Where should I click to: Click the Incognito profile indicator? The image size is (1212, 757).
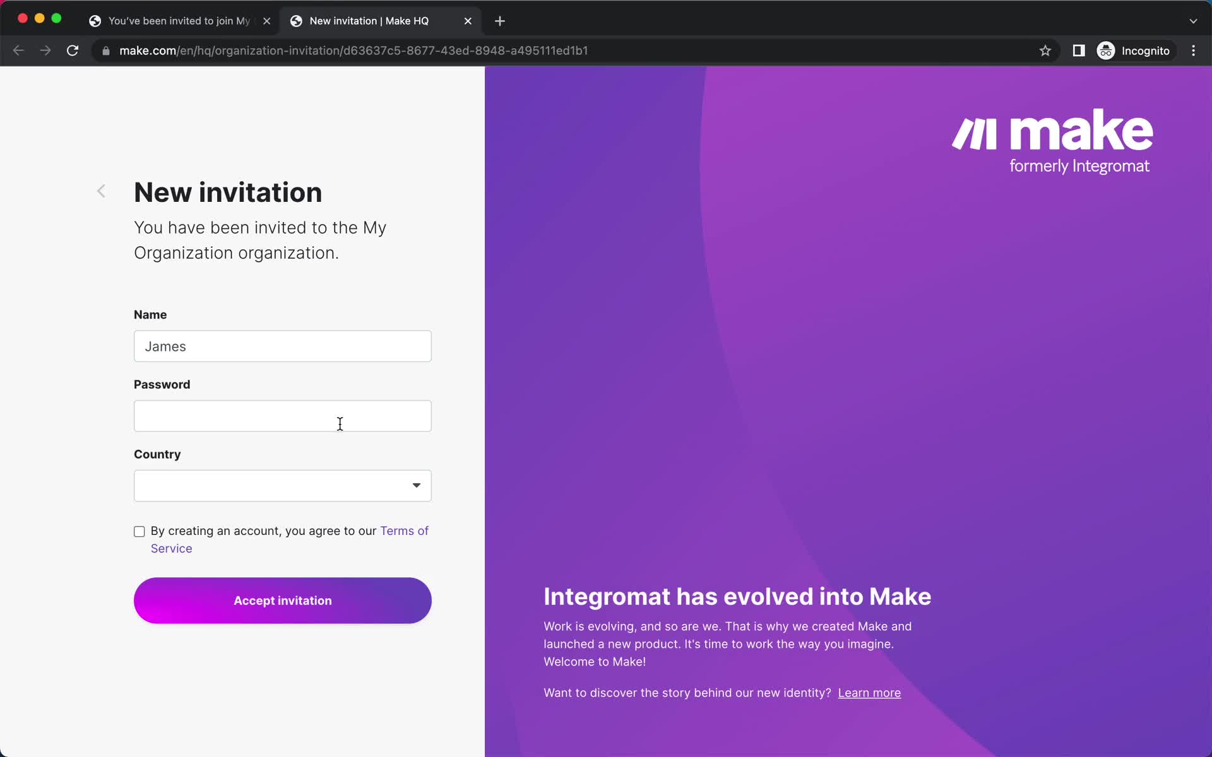pos(1134,50)
